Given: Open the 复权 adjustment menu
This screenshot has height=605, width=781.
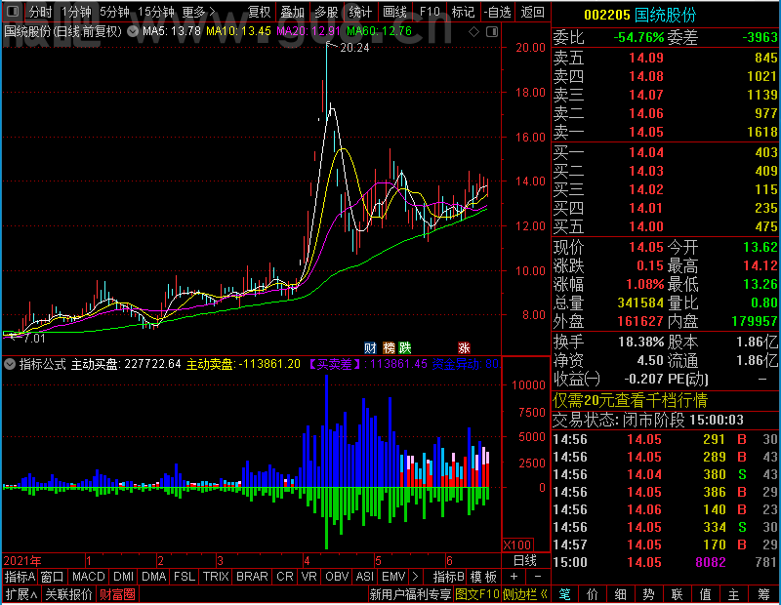Looking at the screenshot, I should coord(259,11).
